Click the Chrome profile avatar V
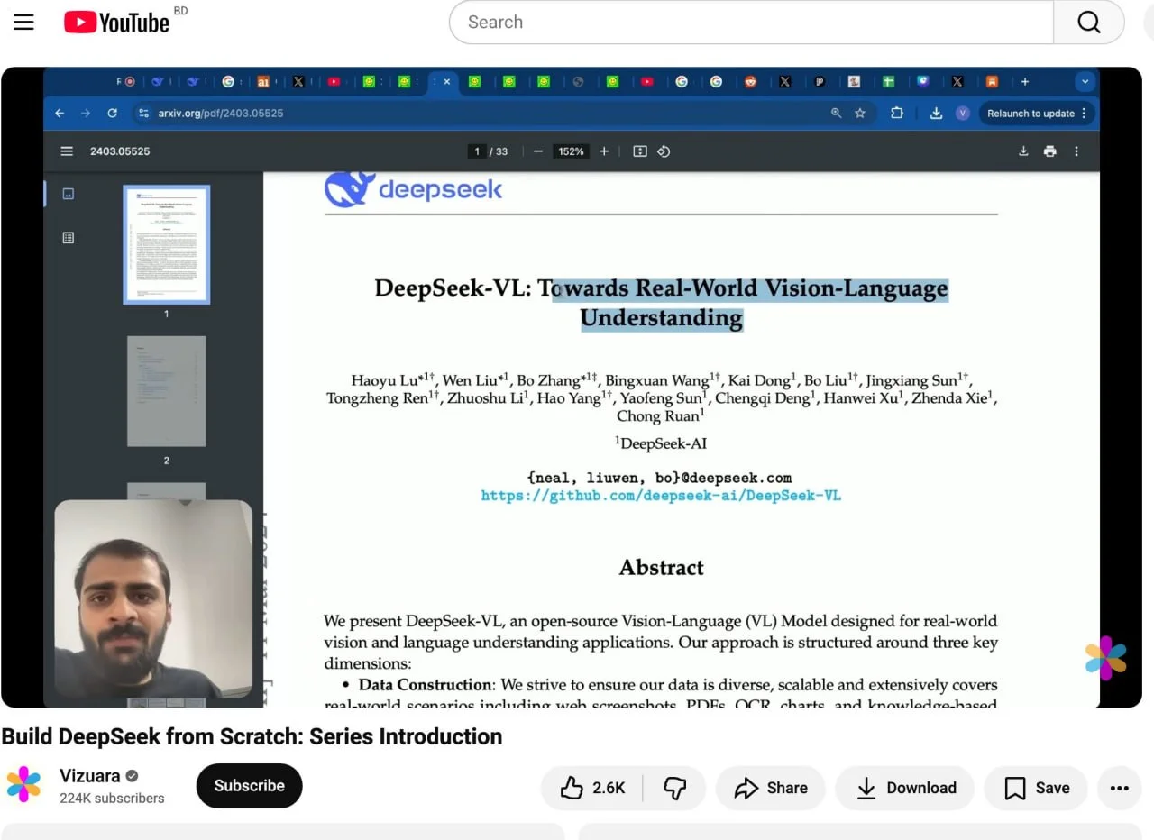This screenshot has height=840, width=1154. 963,114
